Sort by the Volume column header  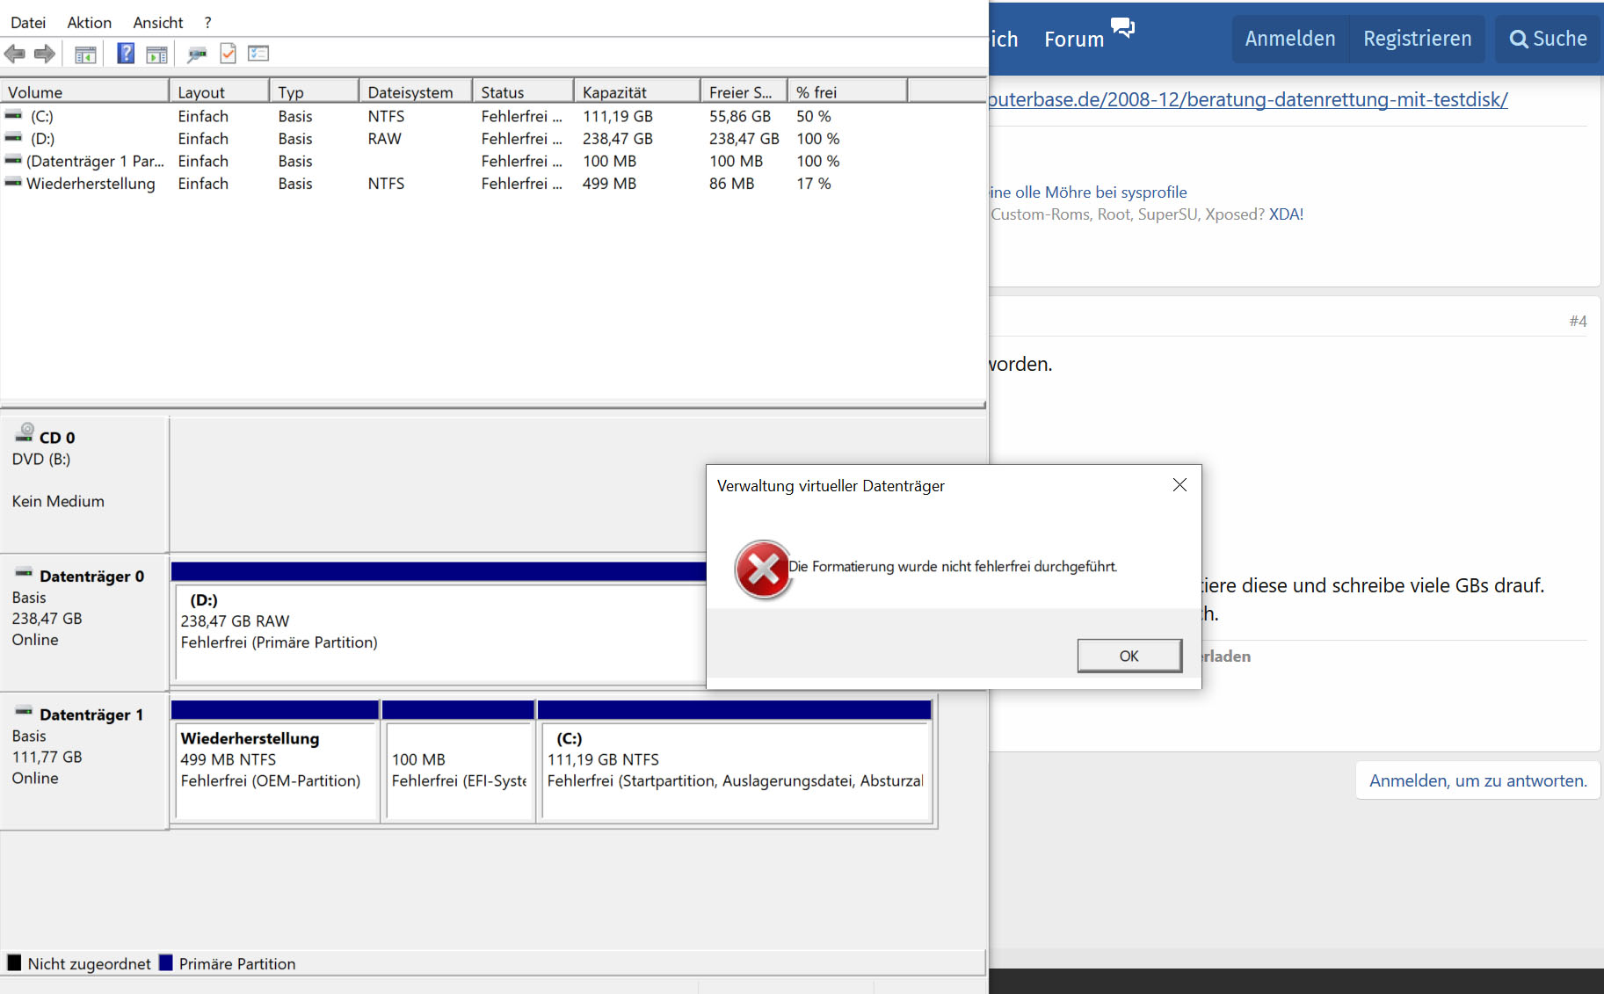(84, 91)
